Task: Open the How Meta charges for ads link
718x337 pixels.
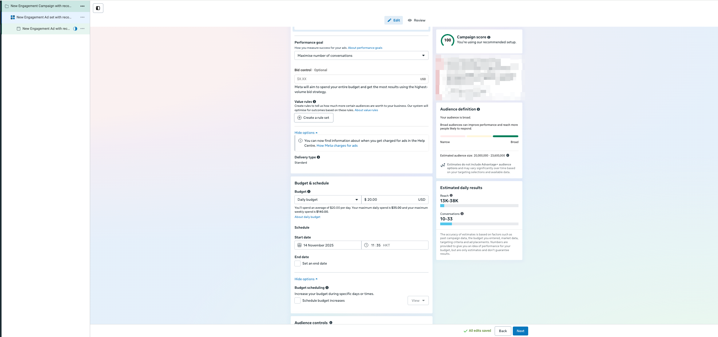Action: [337, 145]
